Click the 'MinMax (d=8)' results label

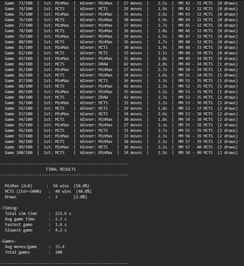[x=19, y=186]
